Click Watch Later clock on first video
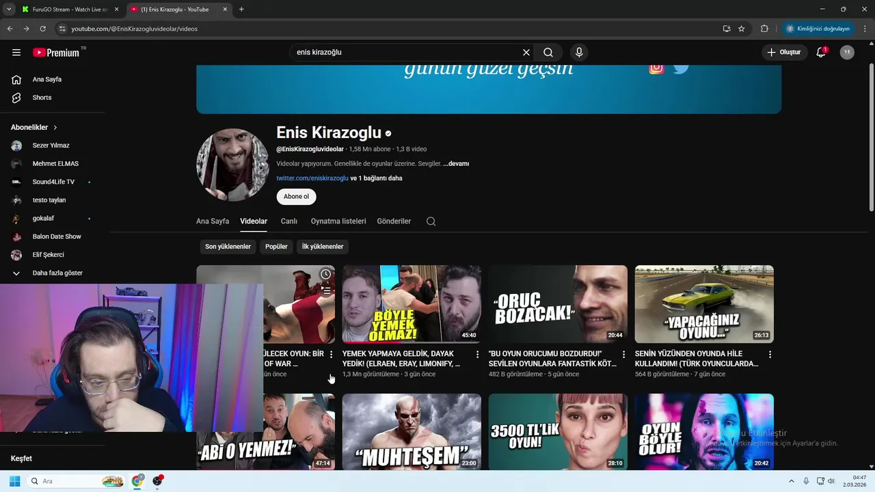Viewport: 875px width, 492px height. click(326, 274)
